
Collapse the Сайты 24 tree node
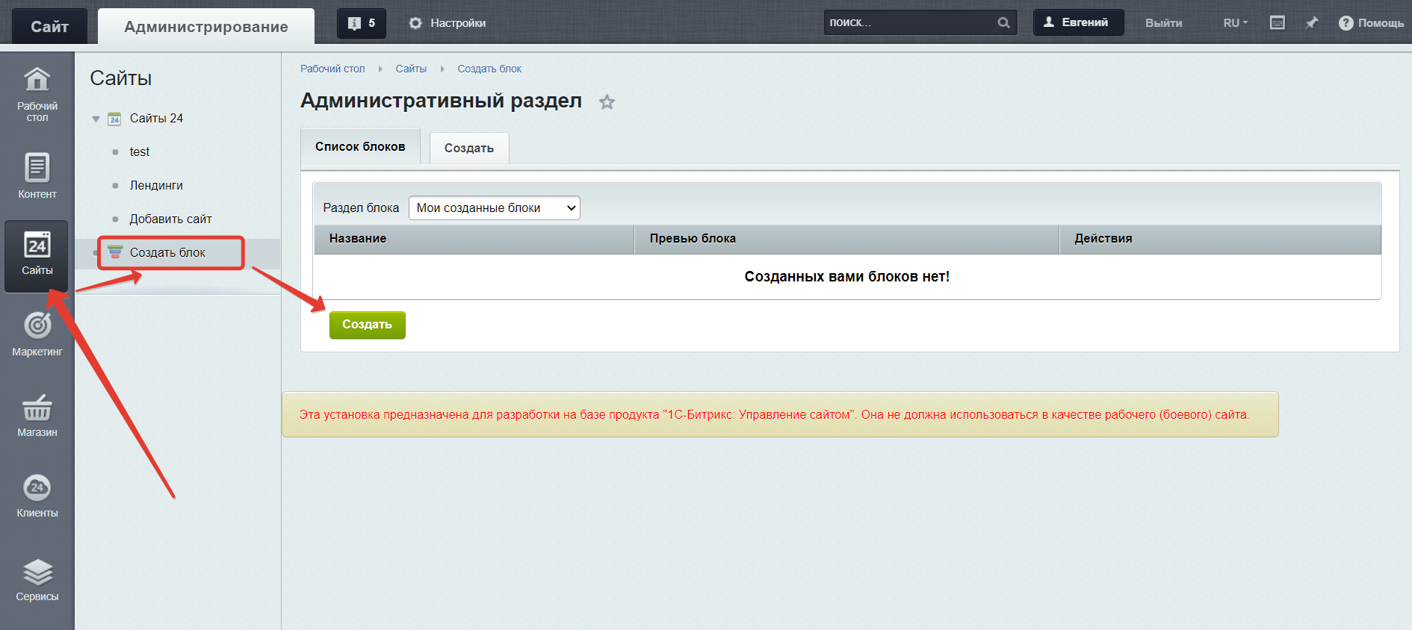click(x=96, y=119)
